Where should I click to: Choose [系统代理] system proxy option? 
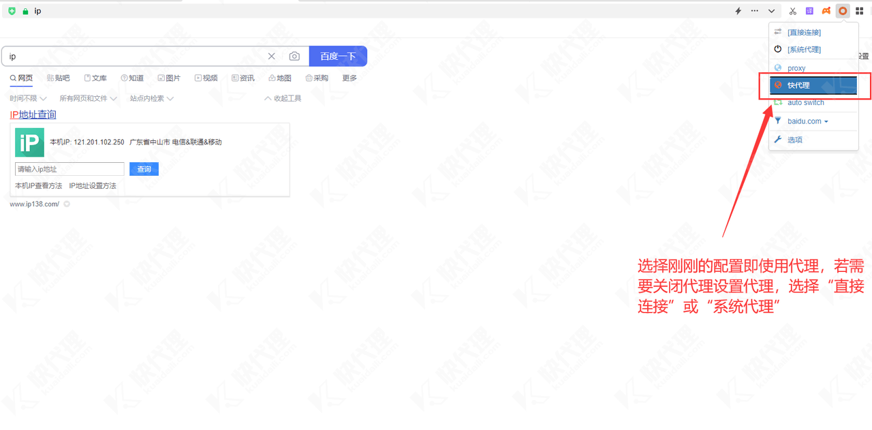tap(804, 50)
